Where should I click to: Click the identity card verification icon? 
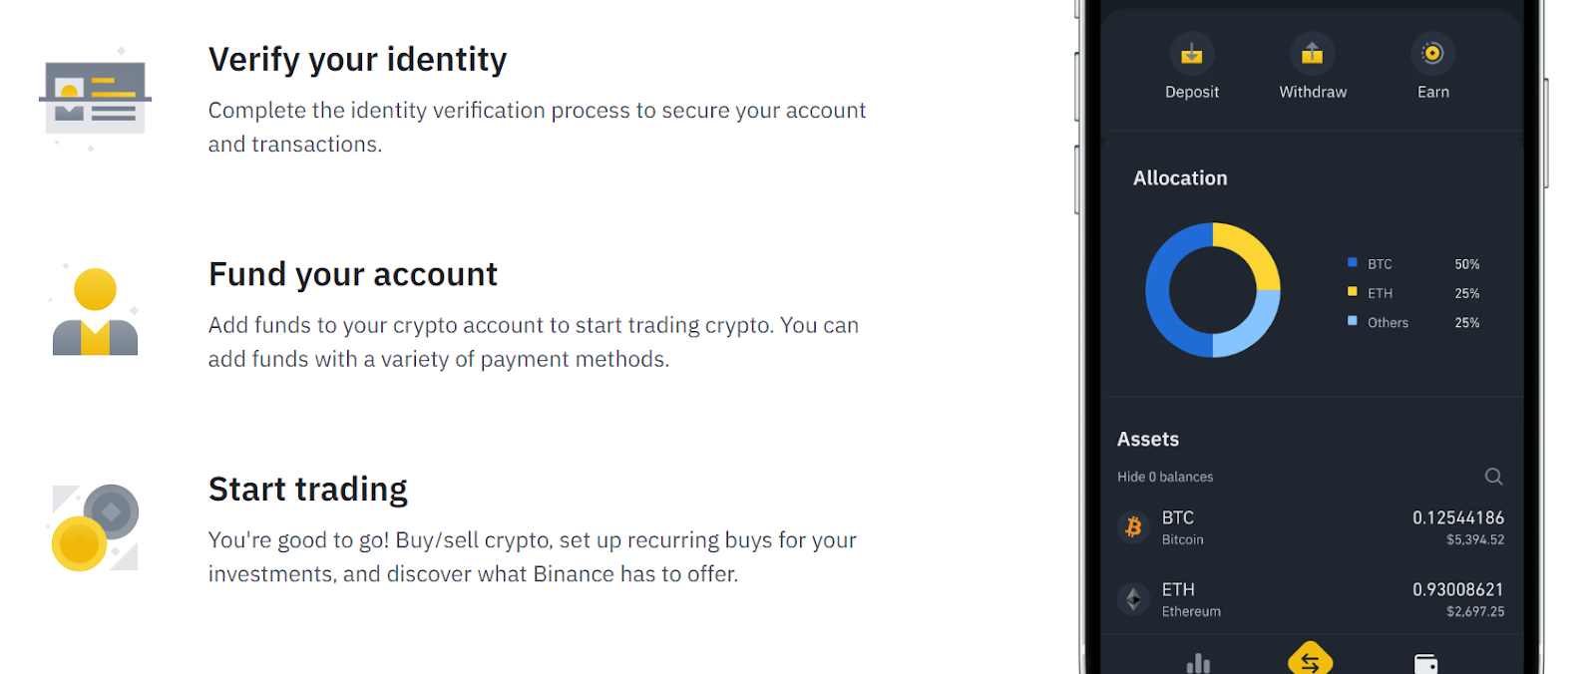pyautogui.click(x=95, y=98)
